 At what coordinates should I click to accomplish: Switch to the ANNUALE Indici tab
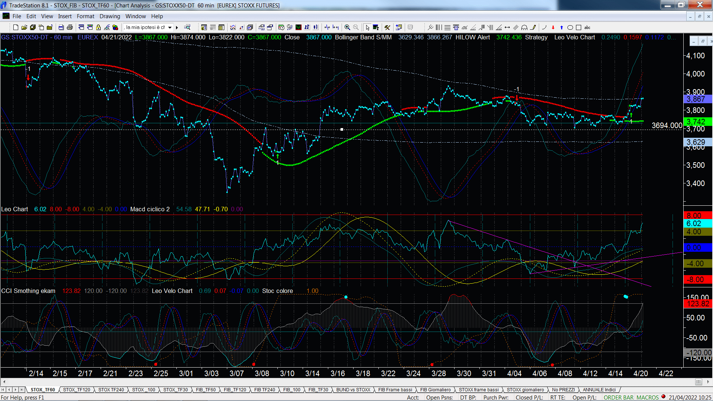click(599, 390)
